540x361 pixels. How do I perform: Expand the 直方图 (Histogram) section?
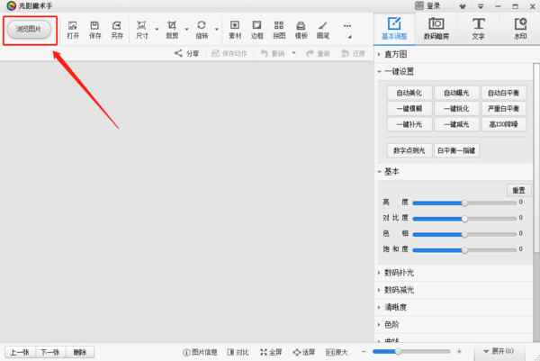point(397,55)
